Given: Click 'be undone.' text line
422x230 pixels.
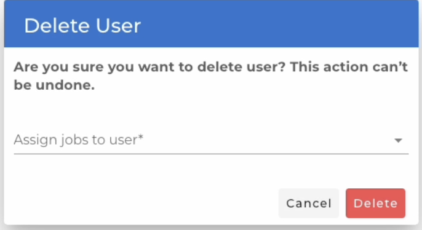Looking at the screenshot, I should 54,85.
